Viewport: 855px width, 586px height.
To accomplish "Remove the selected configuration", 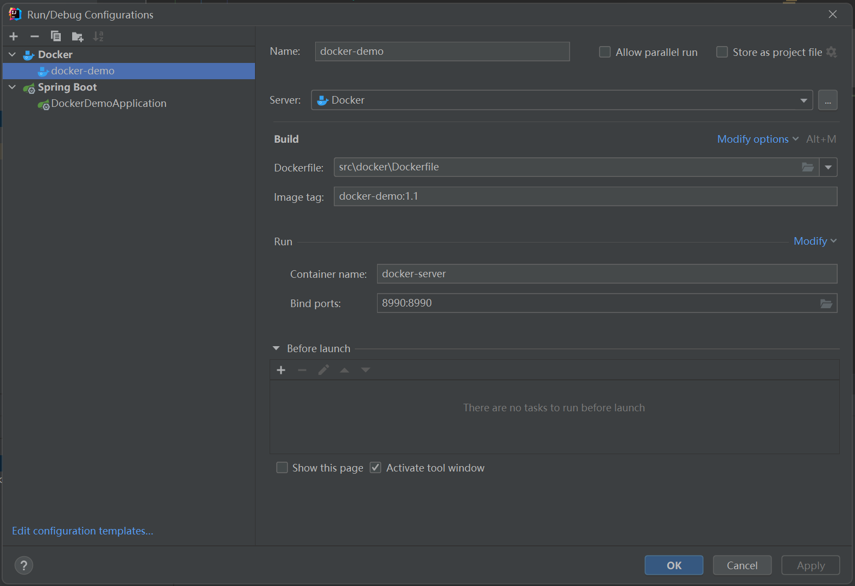I will (35, 36).
